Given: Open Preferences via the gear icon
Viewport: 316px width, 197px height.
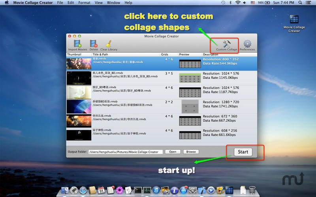Looking at the screenshot, I should [x=247, y=44].
